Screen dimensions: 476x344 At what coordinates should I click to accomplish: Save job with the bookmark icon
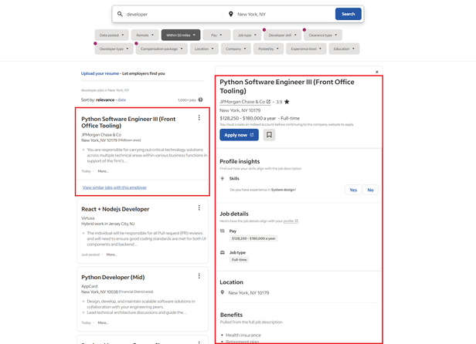click(x=269, y=135)
